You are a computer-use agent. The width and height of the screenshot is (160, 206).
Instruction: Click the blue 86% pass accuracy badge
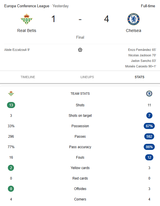[x=149, y=147]
